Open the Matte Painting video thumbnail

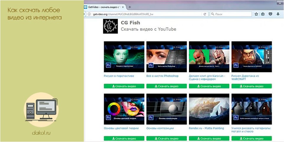point(209,109)
